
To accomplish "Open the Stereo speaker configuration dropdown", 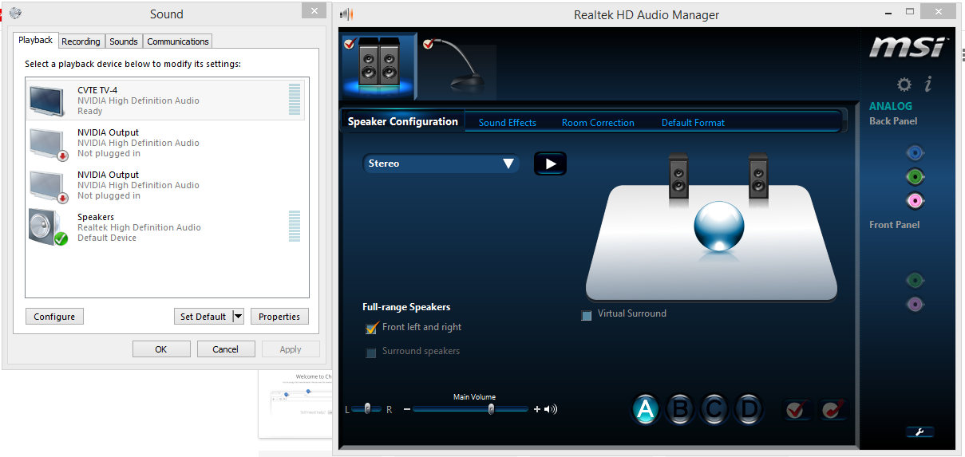I will 441,163.
